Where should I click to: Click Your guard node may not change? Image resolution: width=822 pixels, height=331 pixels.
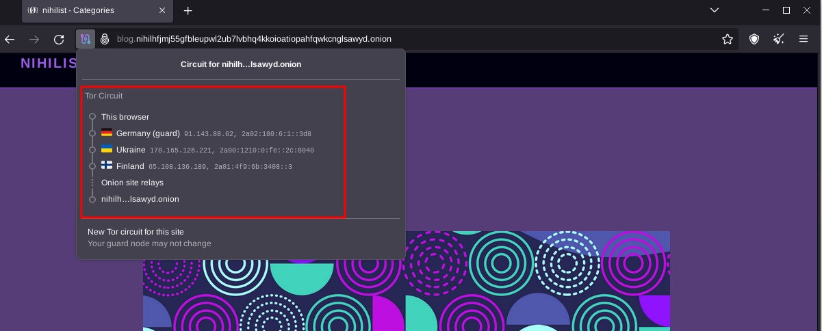pyautogui.click(x=149, y=243)
